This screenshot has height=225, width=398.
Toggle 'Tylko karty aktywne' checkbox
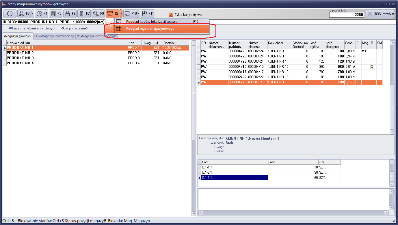point(171,15)
